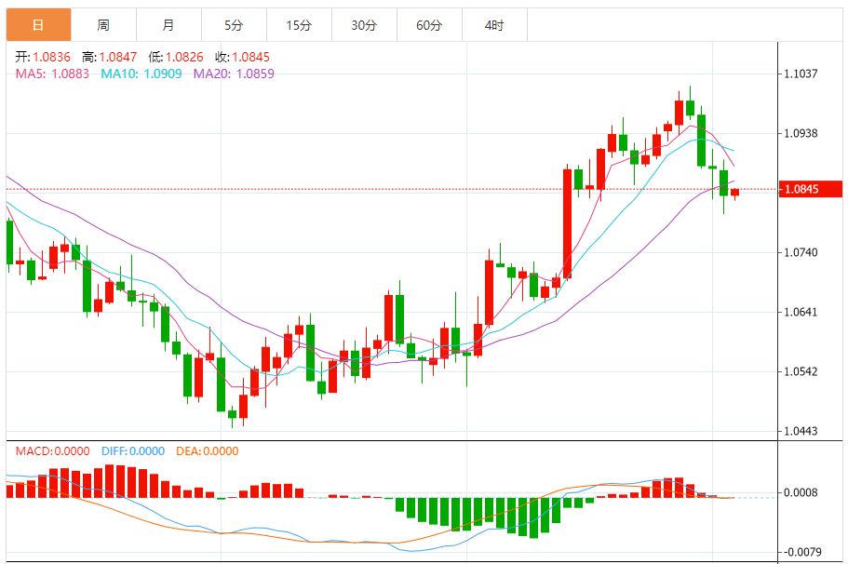Click the 收:1.0845 close price value
This screenshot has width=848, height=564.
pos(242,57)
